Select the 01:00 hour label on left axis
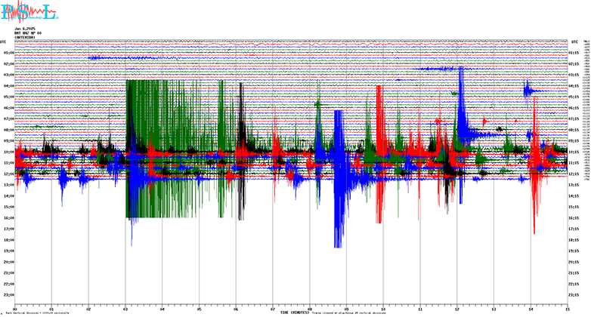 pyautogui.click(x=7, y=53)
